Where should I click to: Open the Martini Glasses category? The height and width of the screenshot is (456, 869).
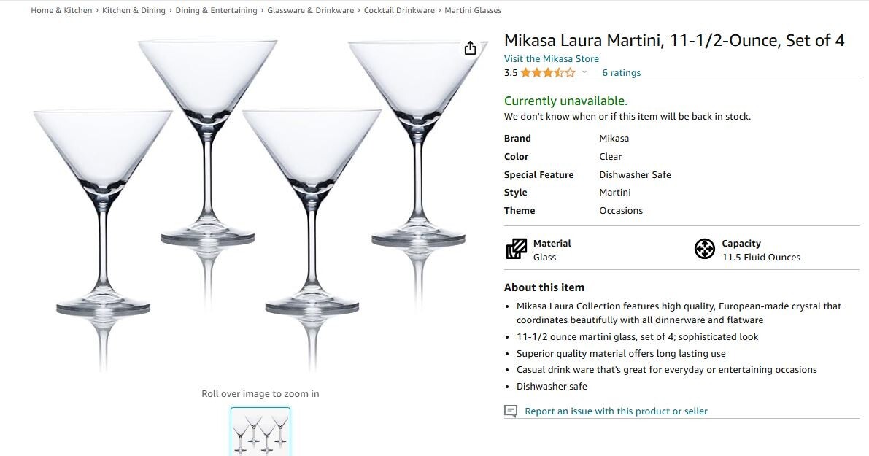coord(474,10)
